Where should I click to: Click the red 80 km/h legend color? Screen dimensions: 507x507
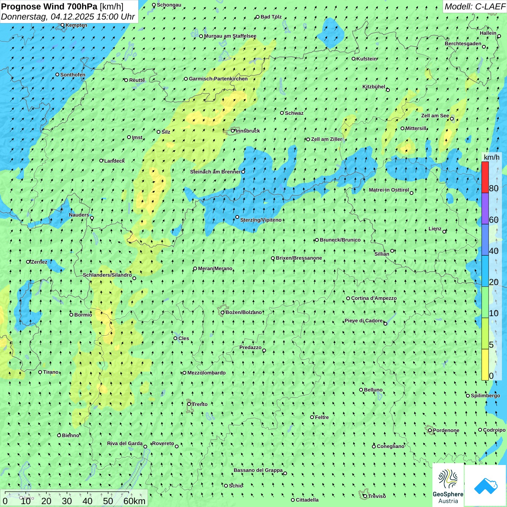(x=485, y=177)
